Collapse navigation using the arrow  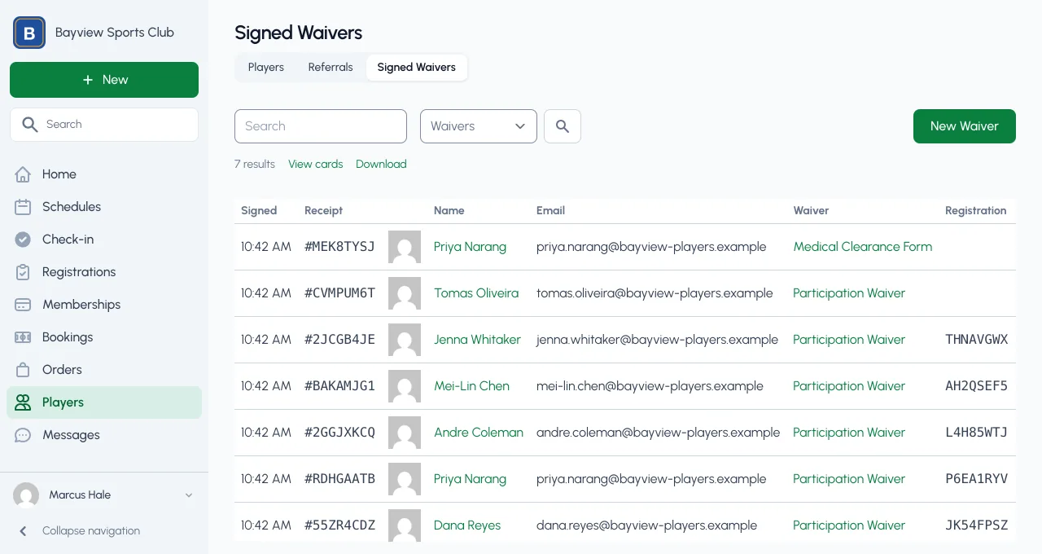(23, 531)
